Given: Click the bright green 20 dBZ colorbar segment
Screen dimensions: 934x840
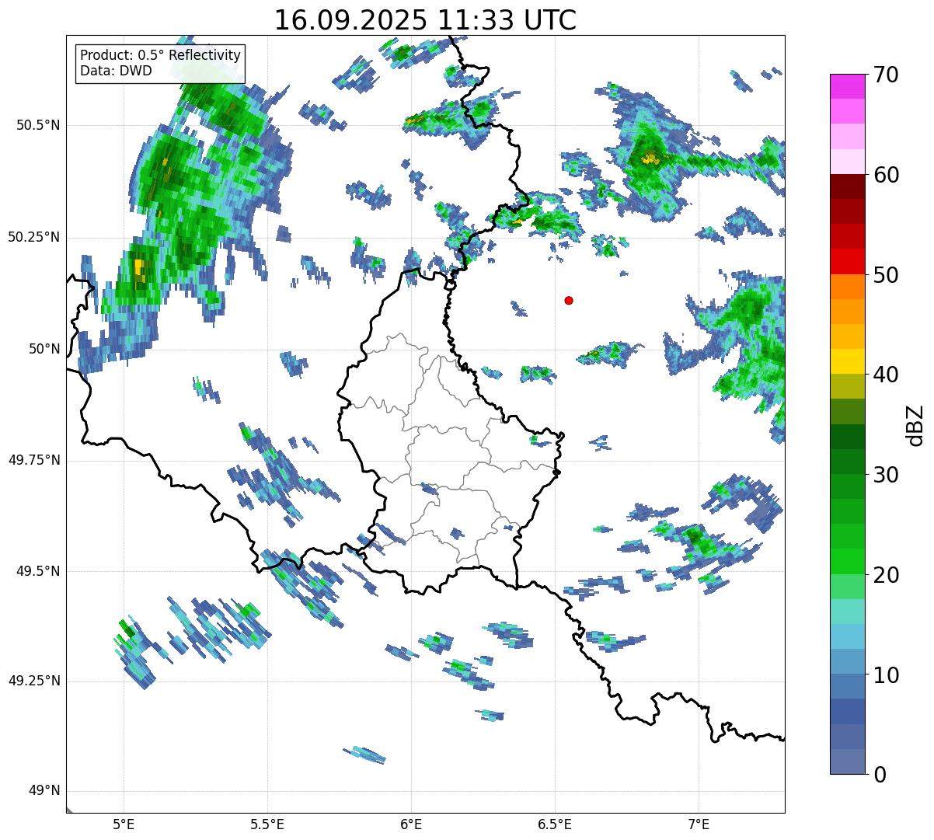Looking at the screenshot, I should [x=848, y=562].
